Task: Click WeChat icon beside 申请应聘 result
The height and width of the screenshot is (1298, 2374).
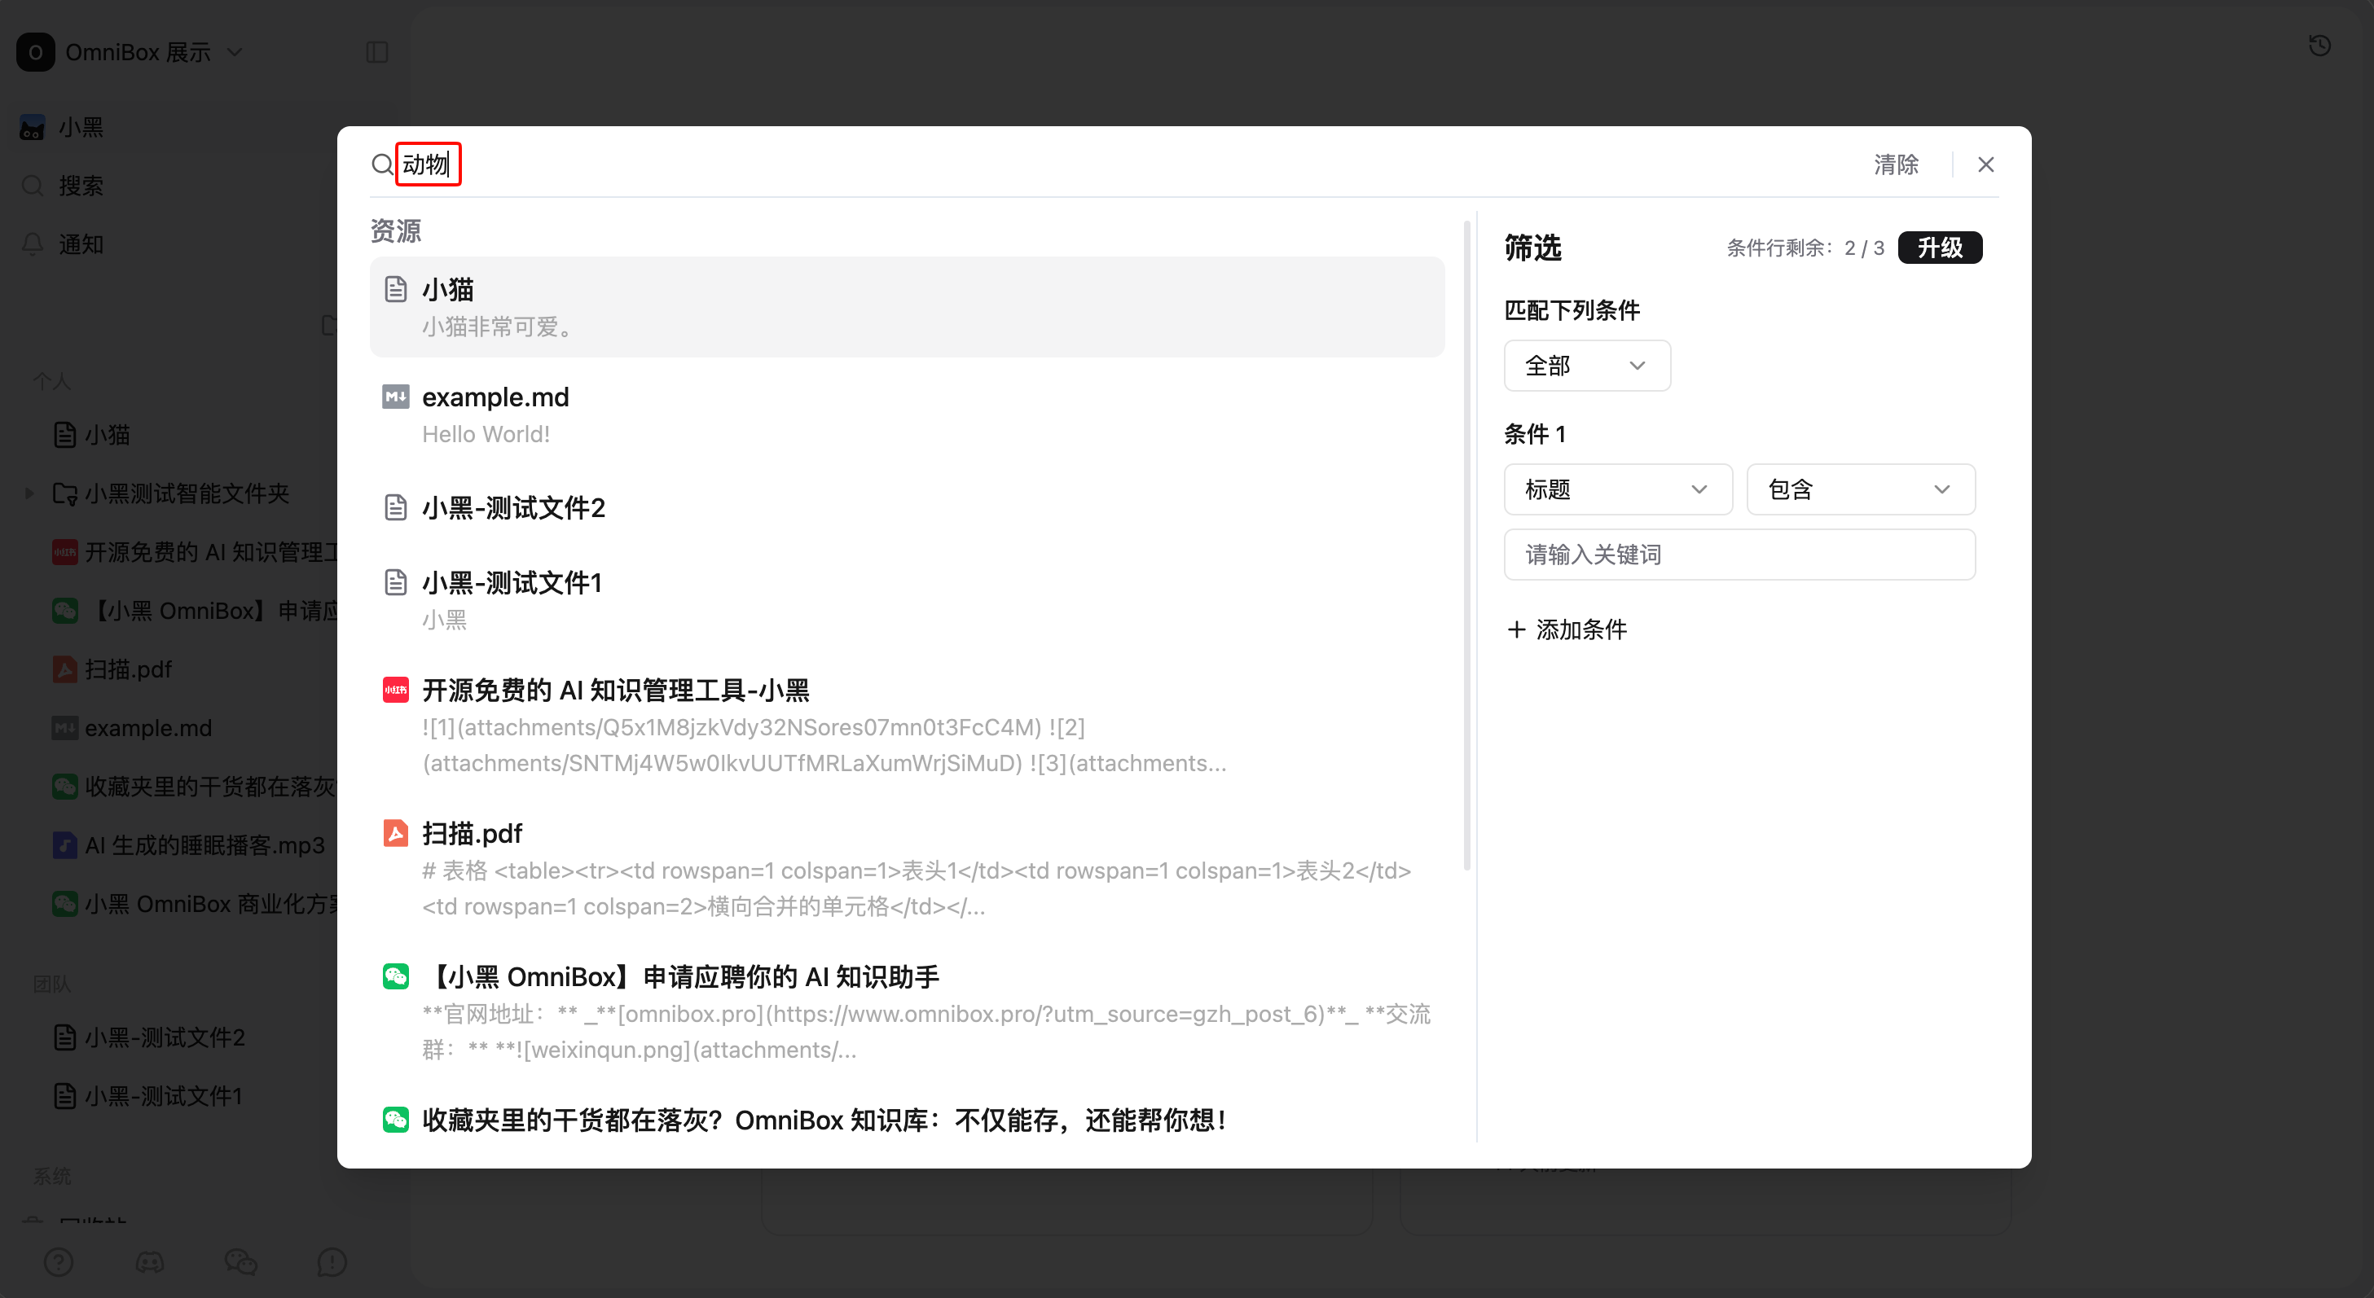Action: tap(395, 976)
